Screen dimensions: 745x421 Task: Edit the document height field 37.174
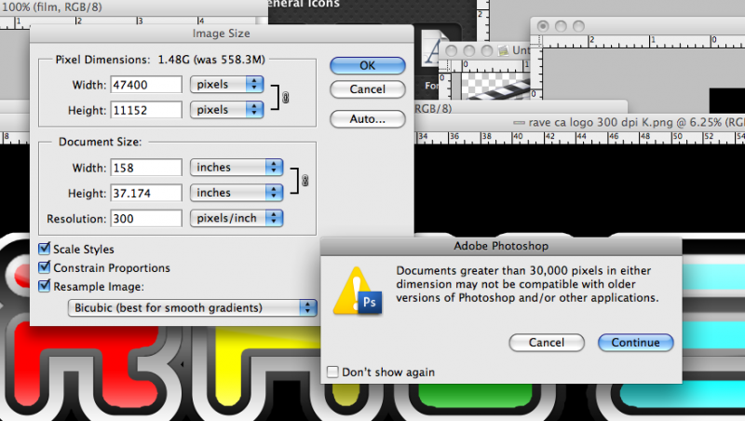146,194
